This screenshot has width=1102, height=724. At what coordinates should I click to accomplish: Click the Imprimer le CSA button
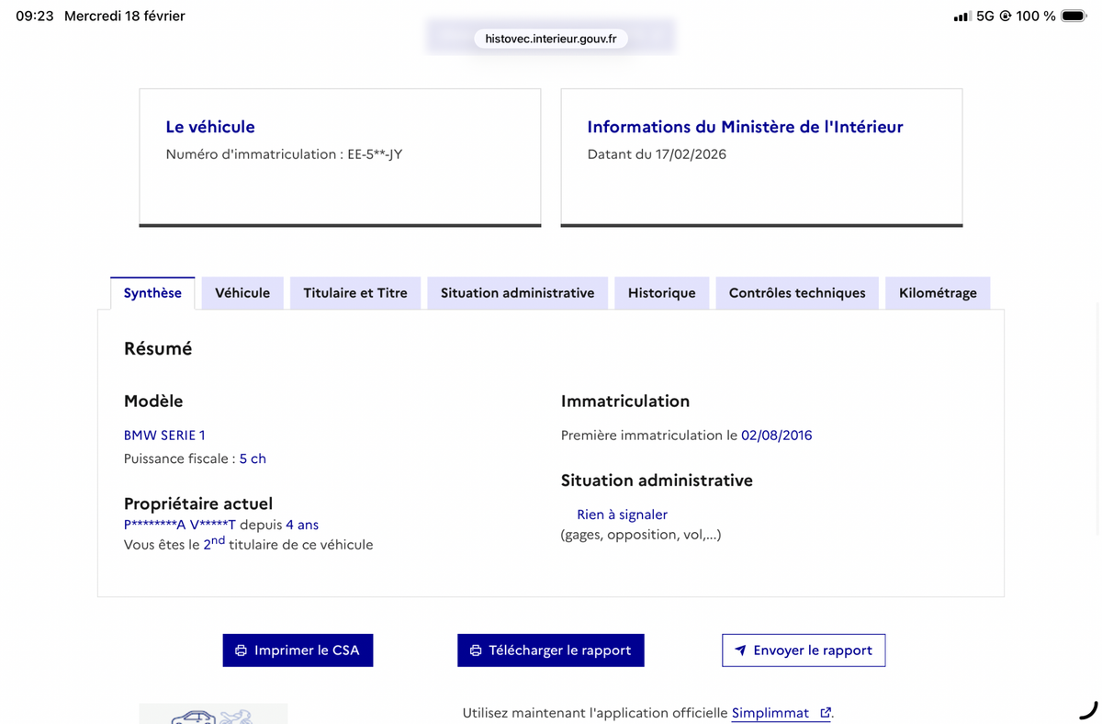coord(298,650)
